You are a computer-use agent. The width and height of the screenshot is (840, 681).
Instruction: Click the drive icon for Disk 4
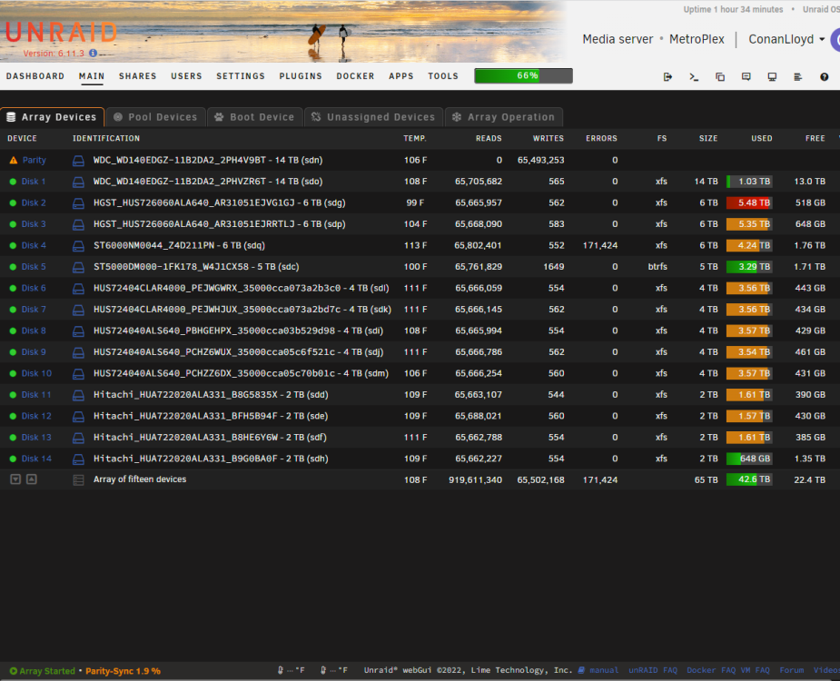coord(78,246)
